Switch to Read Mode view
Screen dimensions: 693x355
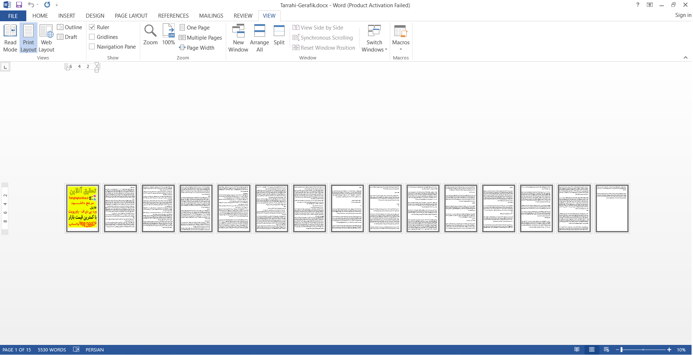pyautogui.click(x=10, y=38)
